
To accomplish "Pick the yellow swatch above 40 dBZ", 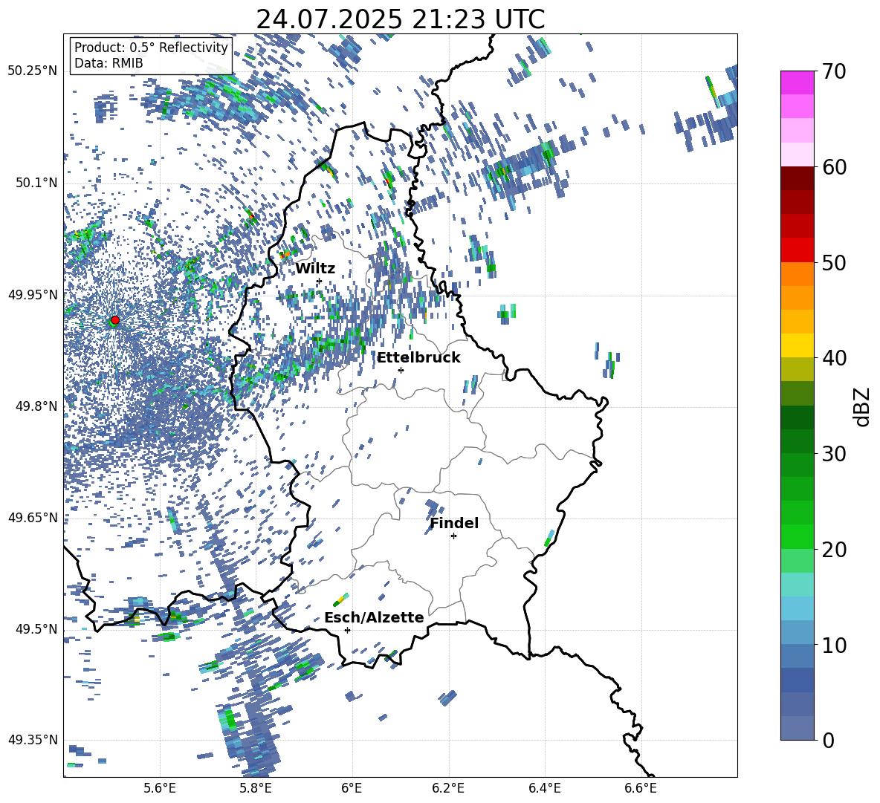I will 797,345.
